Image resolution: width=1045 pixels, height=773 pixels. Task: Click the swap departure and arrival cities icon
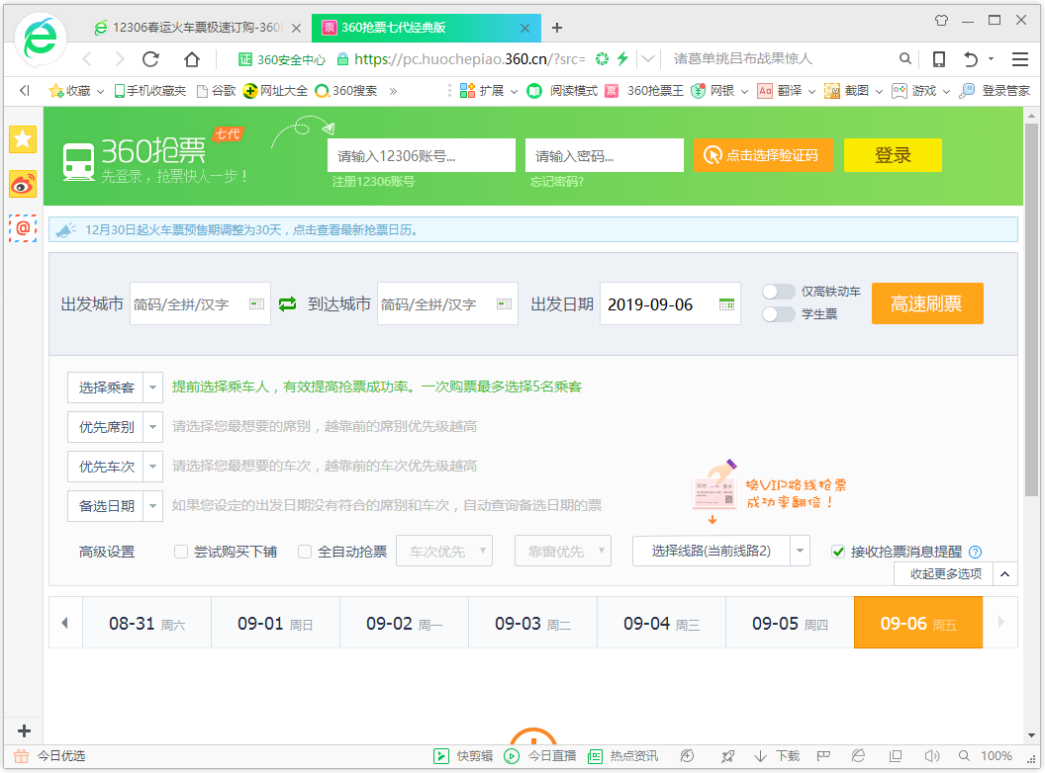pyautogui.click(x=287, y=304)
